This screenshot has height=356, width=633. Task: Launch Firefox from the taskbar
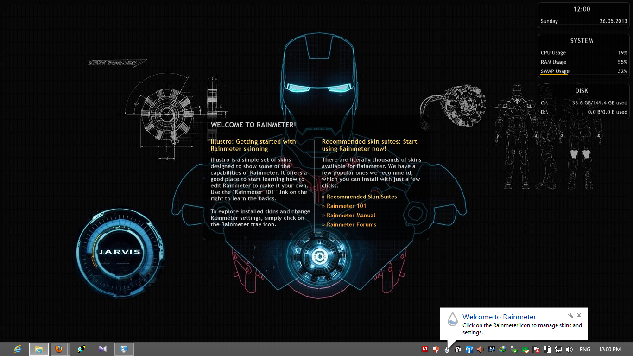tap(59, 349)
